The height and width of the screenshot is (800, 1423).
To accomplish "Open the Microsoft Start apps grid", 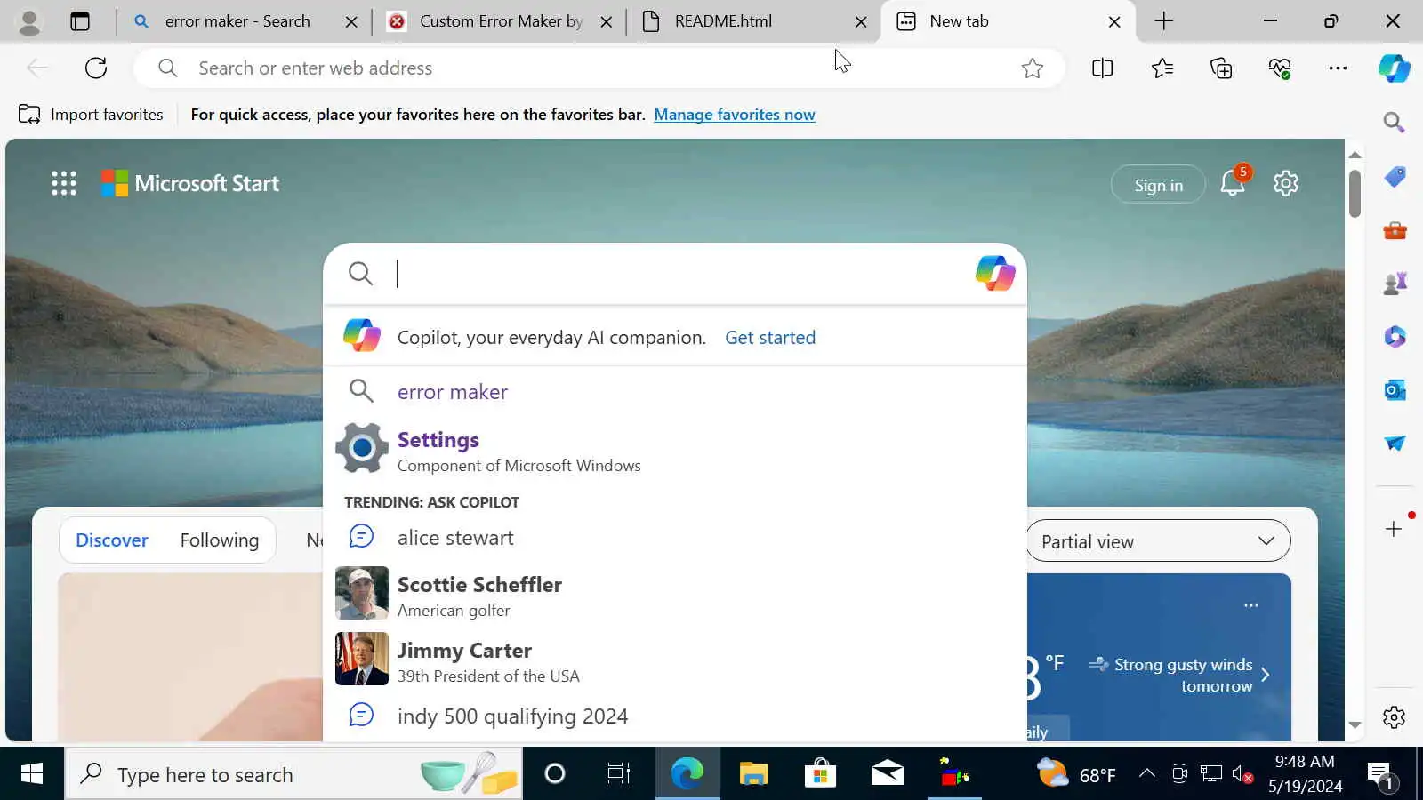I will coord(63,183).
